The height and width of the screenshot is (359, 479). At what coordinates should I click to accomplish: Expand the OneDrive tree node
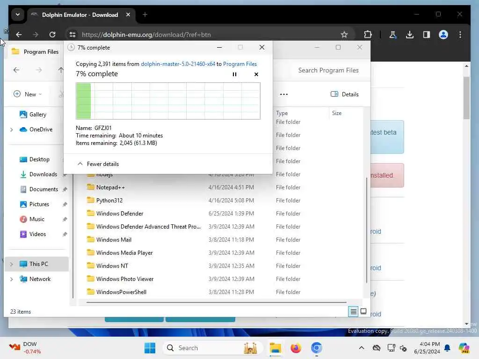click(12, 129)
